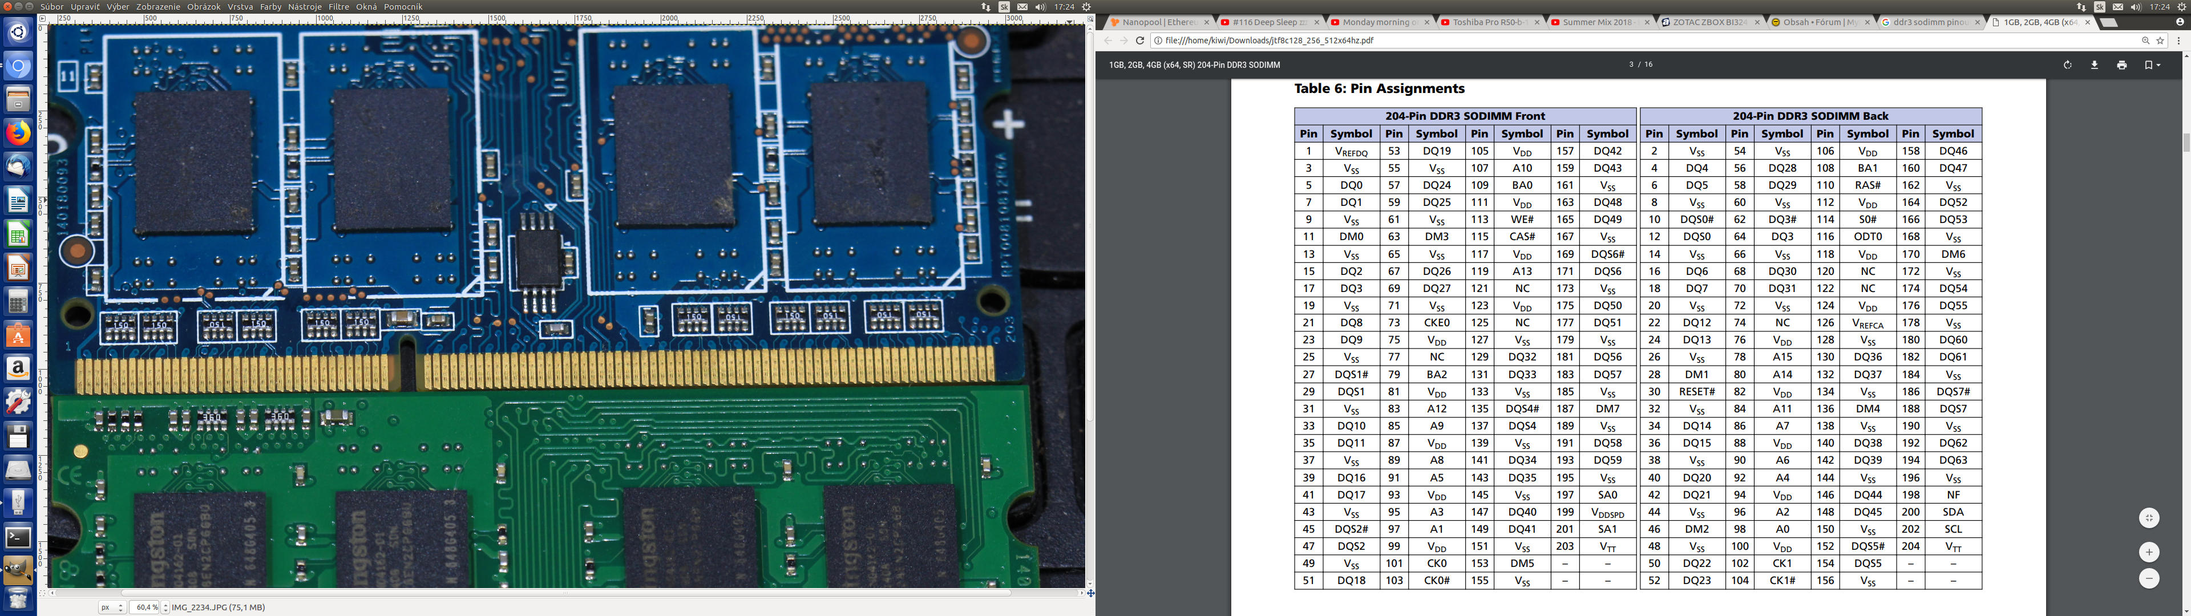Download the PDF document
This screenshot has height=616, width=2191.
[2094, 66]
